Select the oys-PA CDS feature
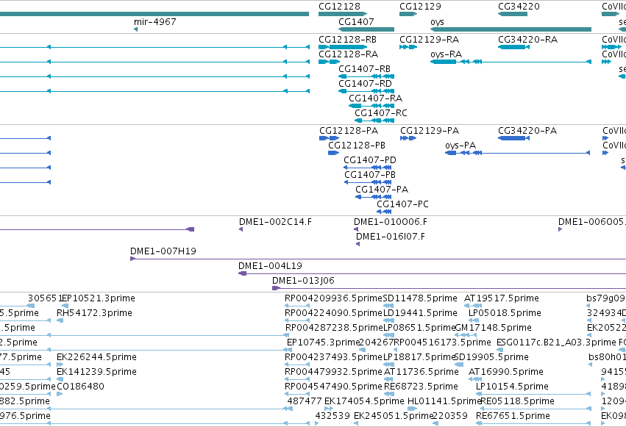626x427 pixels. point(517,153)
